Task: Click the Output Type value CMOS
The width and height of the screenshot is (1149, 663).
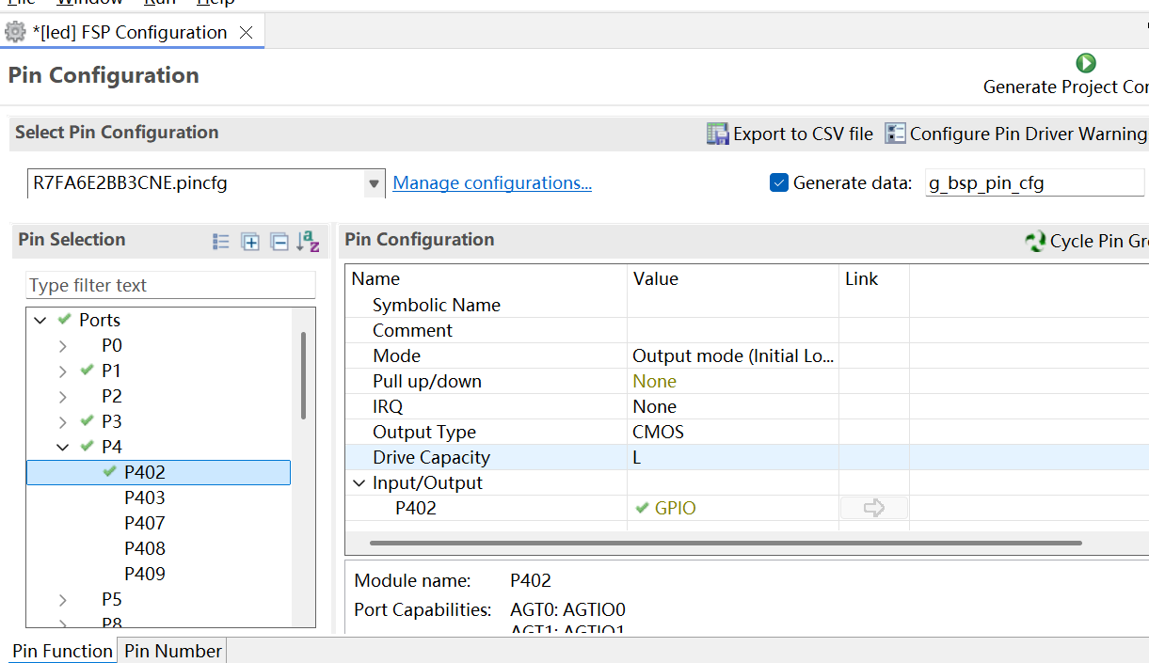Action: 733,432
